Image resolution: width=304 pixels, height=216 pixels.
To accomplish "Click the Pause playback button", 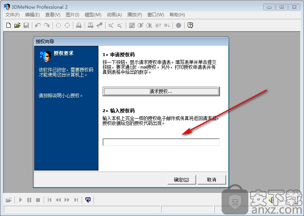I will (x=29, y=200).
